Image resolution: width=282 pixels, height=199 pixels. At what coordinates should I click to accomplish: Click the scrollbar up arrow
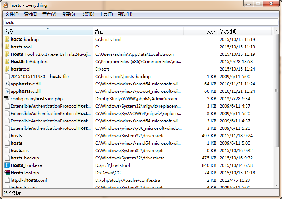click(x=276, y=30)
